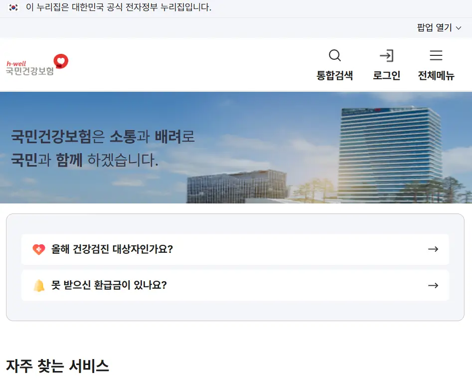Image resolution: width=472 pixels, height=379 pixels.
Task: Click the bell icon beside 환급금이 있나요
Action: 39,286
